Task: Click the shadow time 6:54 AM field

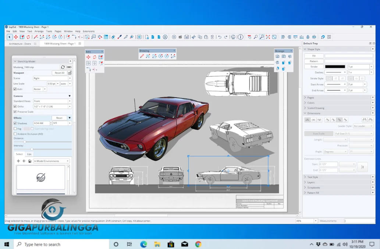Action: pos(41,123)
